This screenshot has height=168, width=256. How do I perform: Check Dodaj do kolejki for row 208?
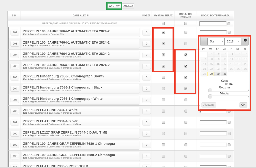pos(186,44)
